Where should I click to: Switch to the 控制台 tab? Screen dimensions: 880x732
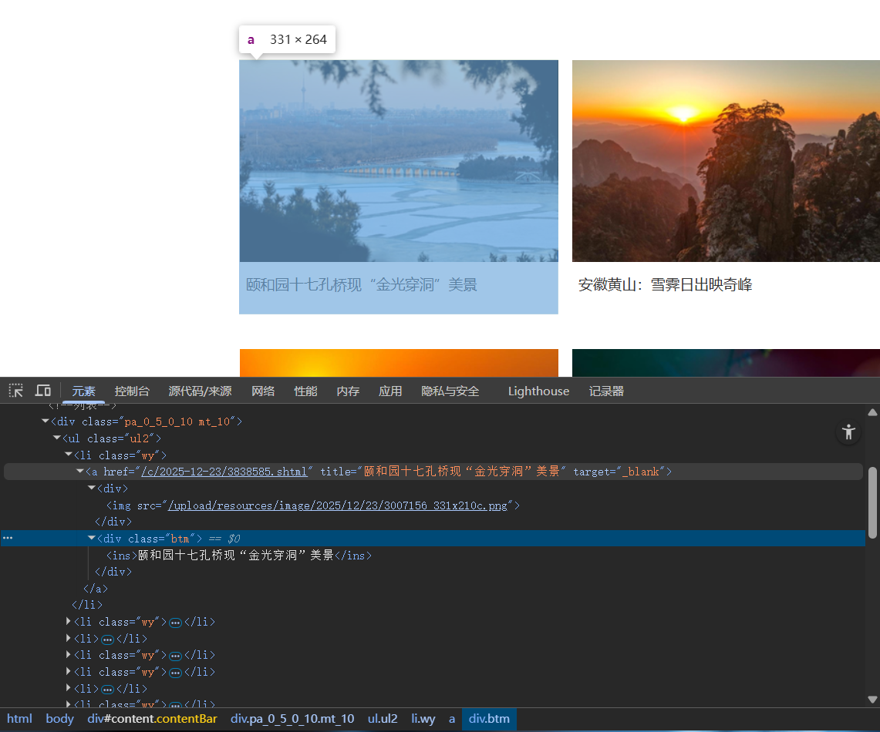click(132, 391)
